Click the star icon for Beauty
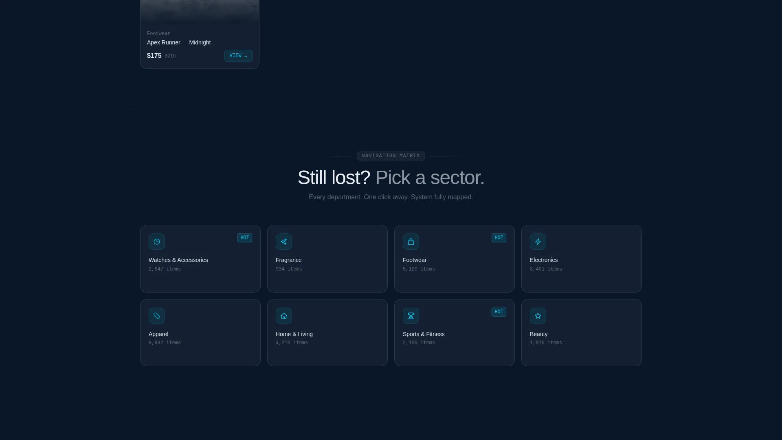 pyautogui.click(x=538, y=316)
